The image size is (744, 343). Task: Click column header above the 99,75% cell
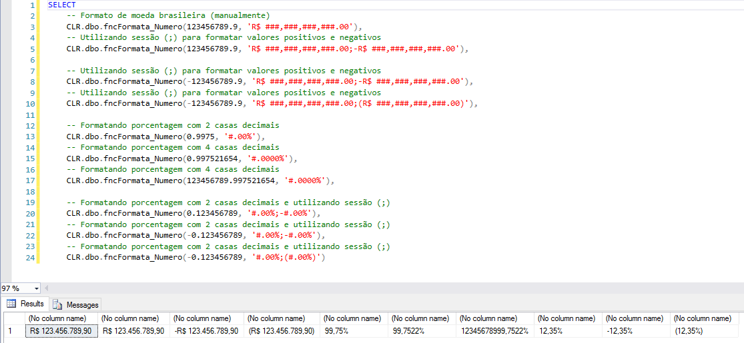coord(354,318)
